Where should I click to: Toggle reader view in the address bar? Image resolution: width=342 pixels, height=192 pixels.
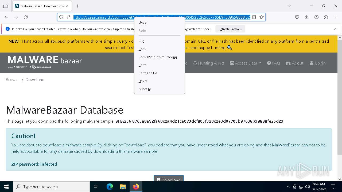254,17
